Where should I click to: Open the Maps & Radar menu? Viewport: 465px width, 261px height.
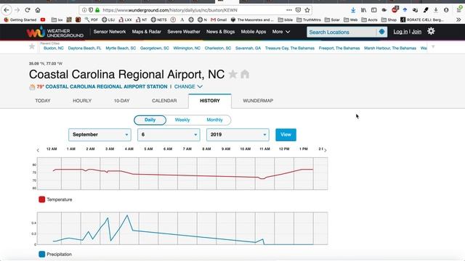coord(147,32)
